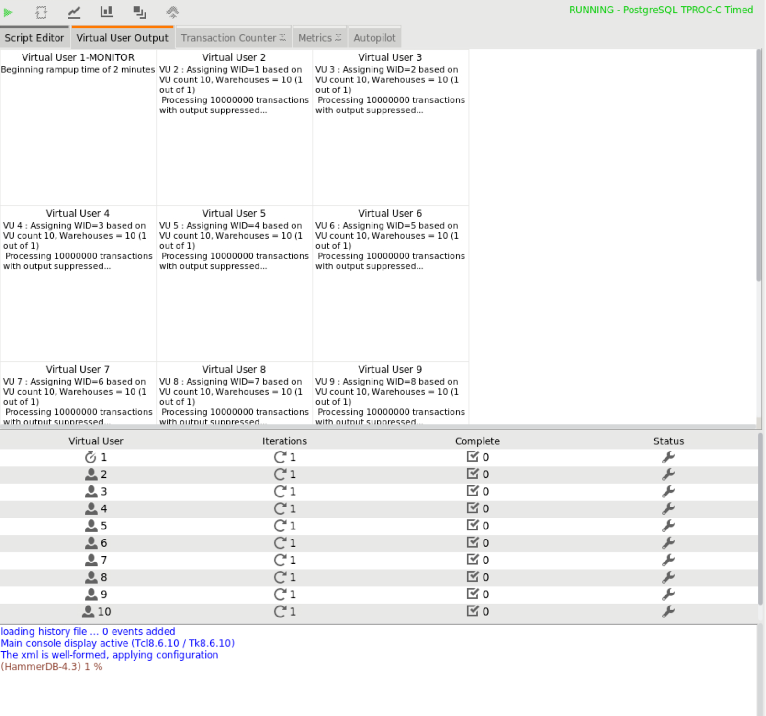Switch to the Script Editor tab
Viewport: 766px width, 716px height.
(34, 38)
